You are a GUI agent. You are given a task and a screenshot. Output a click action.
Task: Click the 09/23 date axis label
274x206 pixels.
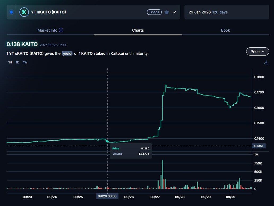[27, 197]
